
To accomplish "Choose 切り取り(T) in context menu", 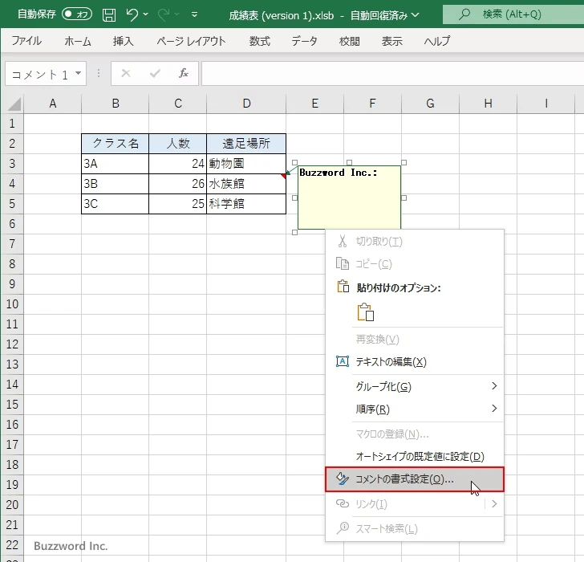I will pos(415,242).
